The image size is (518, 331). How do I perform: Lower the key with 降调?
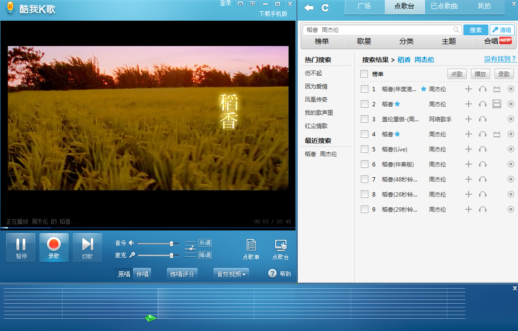pos(205,255)
